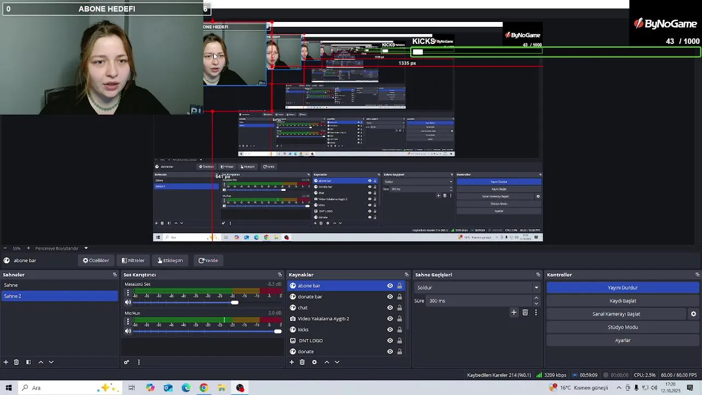The image size is (702, 395).
Task: Undock the Kaynaklar panel
Action: [406, 275]
